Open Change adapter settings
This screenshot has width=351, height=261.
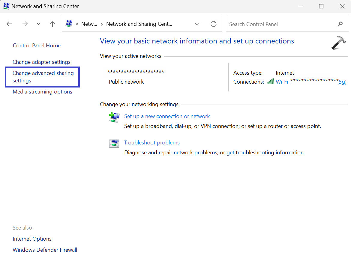pos(41,62)
